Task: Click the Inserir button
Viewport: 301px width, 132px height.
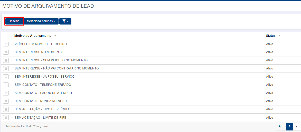Action: pyautogui.click(x=14, y=21)
